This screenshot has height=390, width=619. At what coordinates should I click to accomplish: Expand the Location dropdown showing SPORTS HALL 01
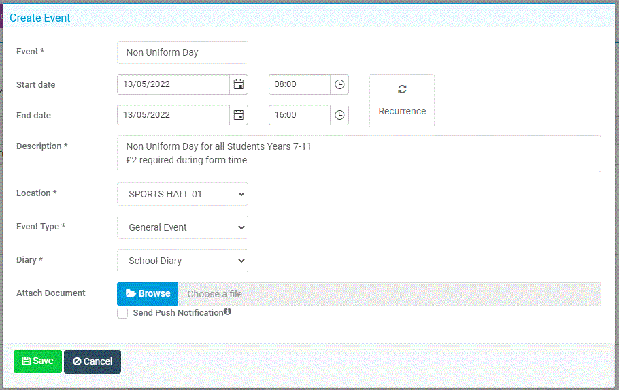click(182, 194)
